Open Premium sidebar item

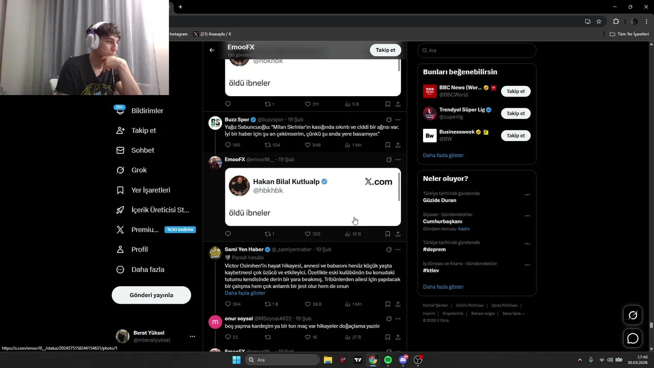(156, 230)
